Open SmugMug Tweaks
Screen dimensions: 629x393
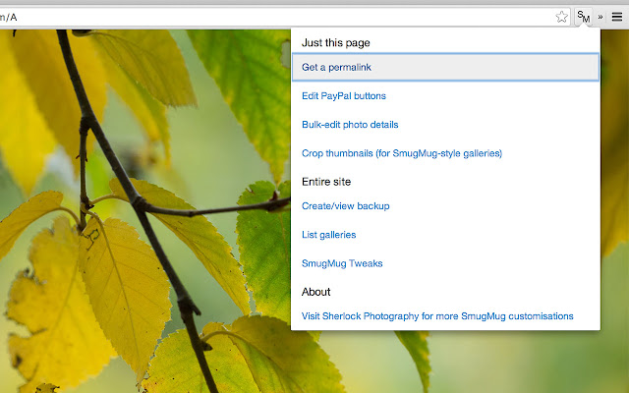click(342, 263)
